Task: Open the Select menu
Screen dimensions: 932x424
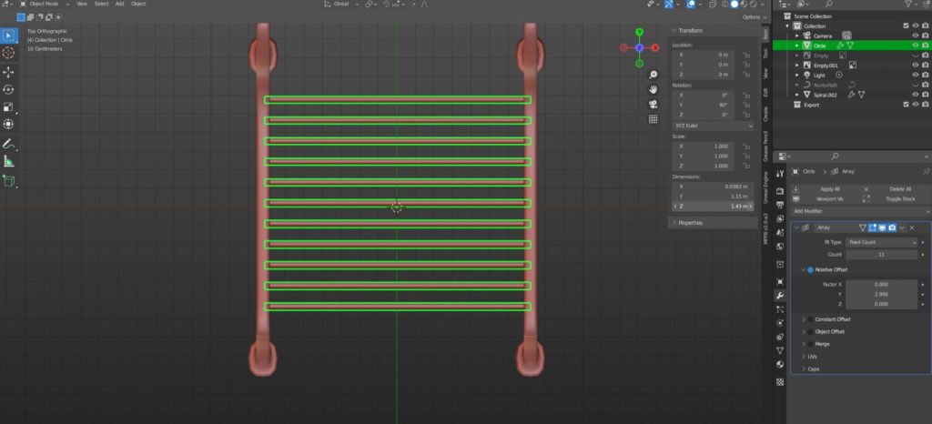Action: click(101, 4)
